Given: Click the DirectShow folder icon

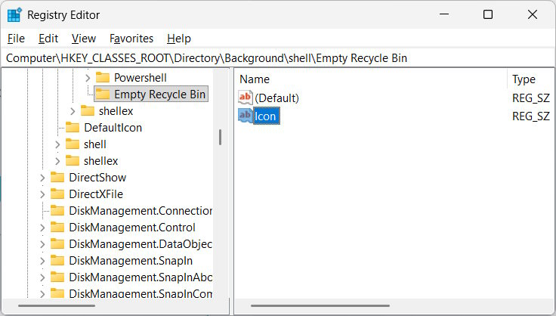Looking at the screenshot, I should pyautogui.click(x=57, y=178).
